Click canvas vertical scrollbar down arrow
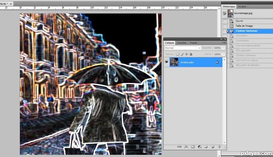The height and width of the screenshot is (157, 273). tap(219, 156)
